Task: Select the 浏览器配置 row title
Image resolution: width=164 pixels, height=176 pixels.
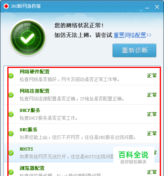Action: tap(32, 168)
